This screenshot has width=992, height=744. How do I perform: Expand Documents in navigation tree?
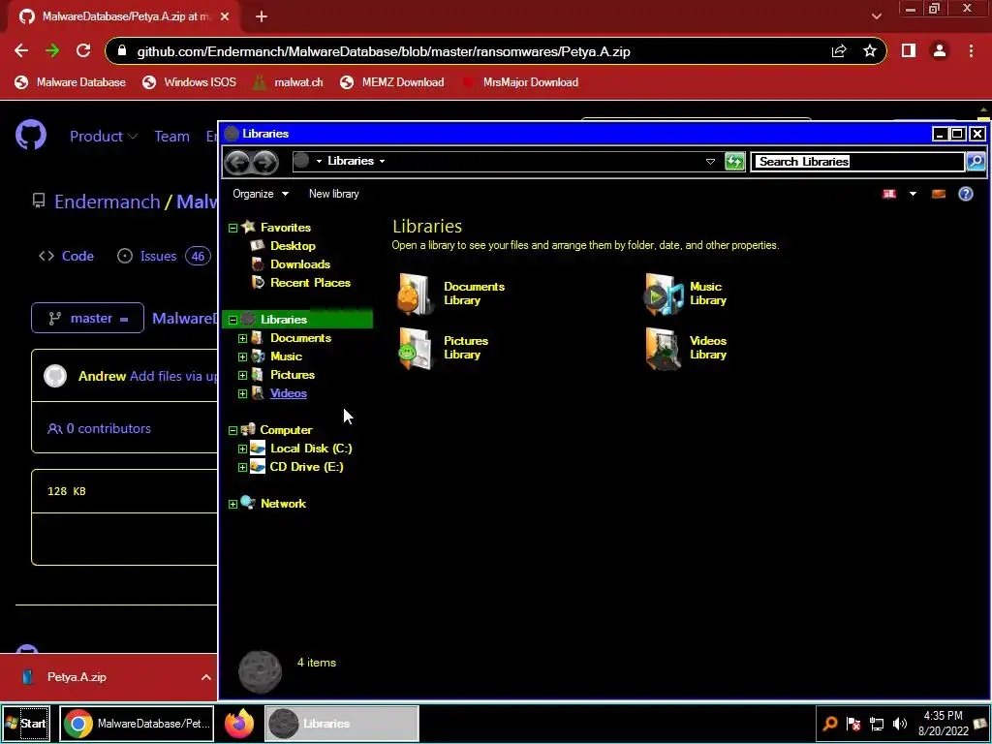[242, 338]
